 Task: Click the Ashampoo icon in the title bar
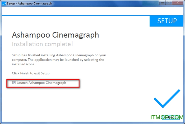4,3
